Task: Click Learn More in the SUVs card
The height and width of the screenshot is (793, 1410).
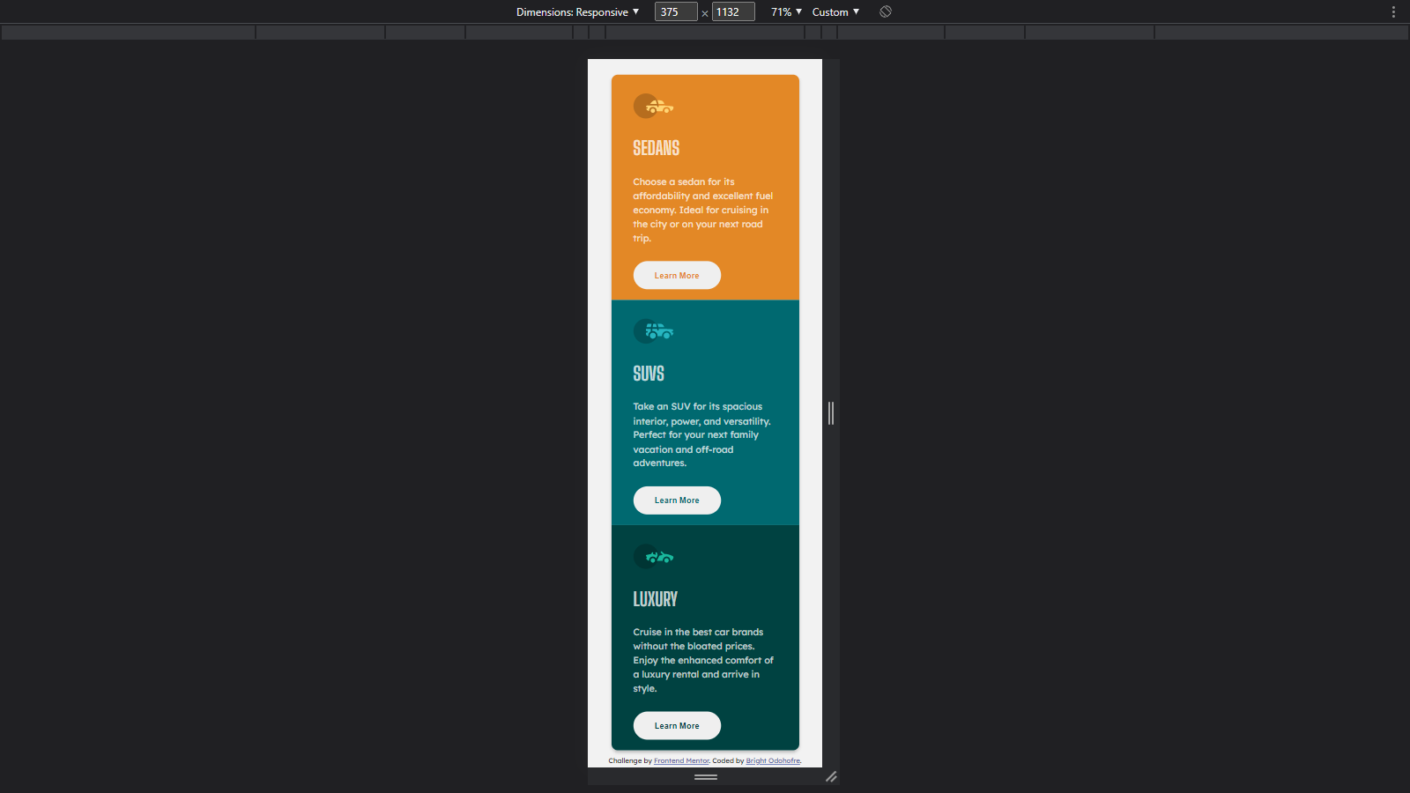Action: coord(677,500)
